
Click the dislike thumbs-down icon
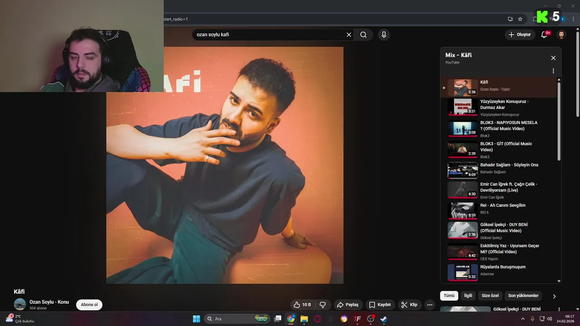[x=323, y=305]
